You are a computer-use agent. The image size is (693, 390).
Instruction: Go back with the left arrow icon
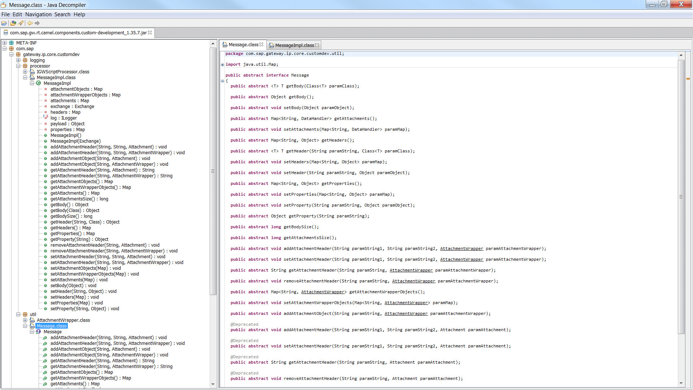[30, 23]
